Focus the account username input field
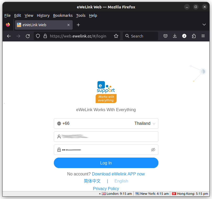This screenshot has height=199, width=212. click(x=106, y=137)
